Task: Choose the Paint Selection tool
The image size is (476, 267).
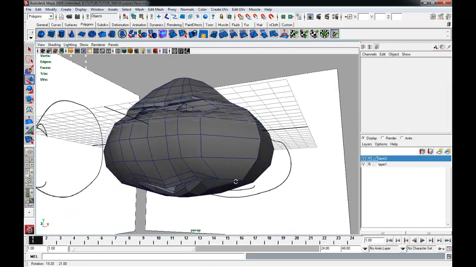Action: 29,70
